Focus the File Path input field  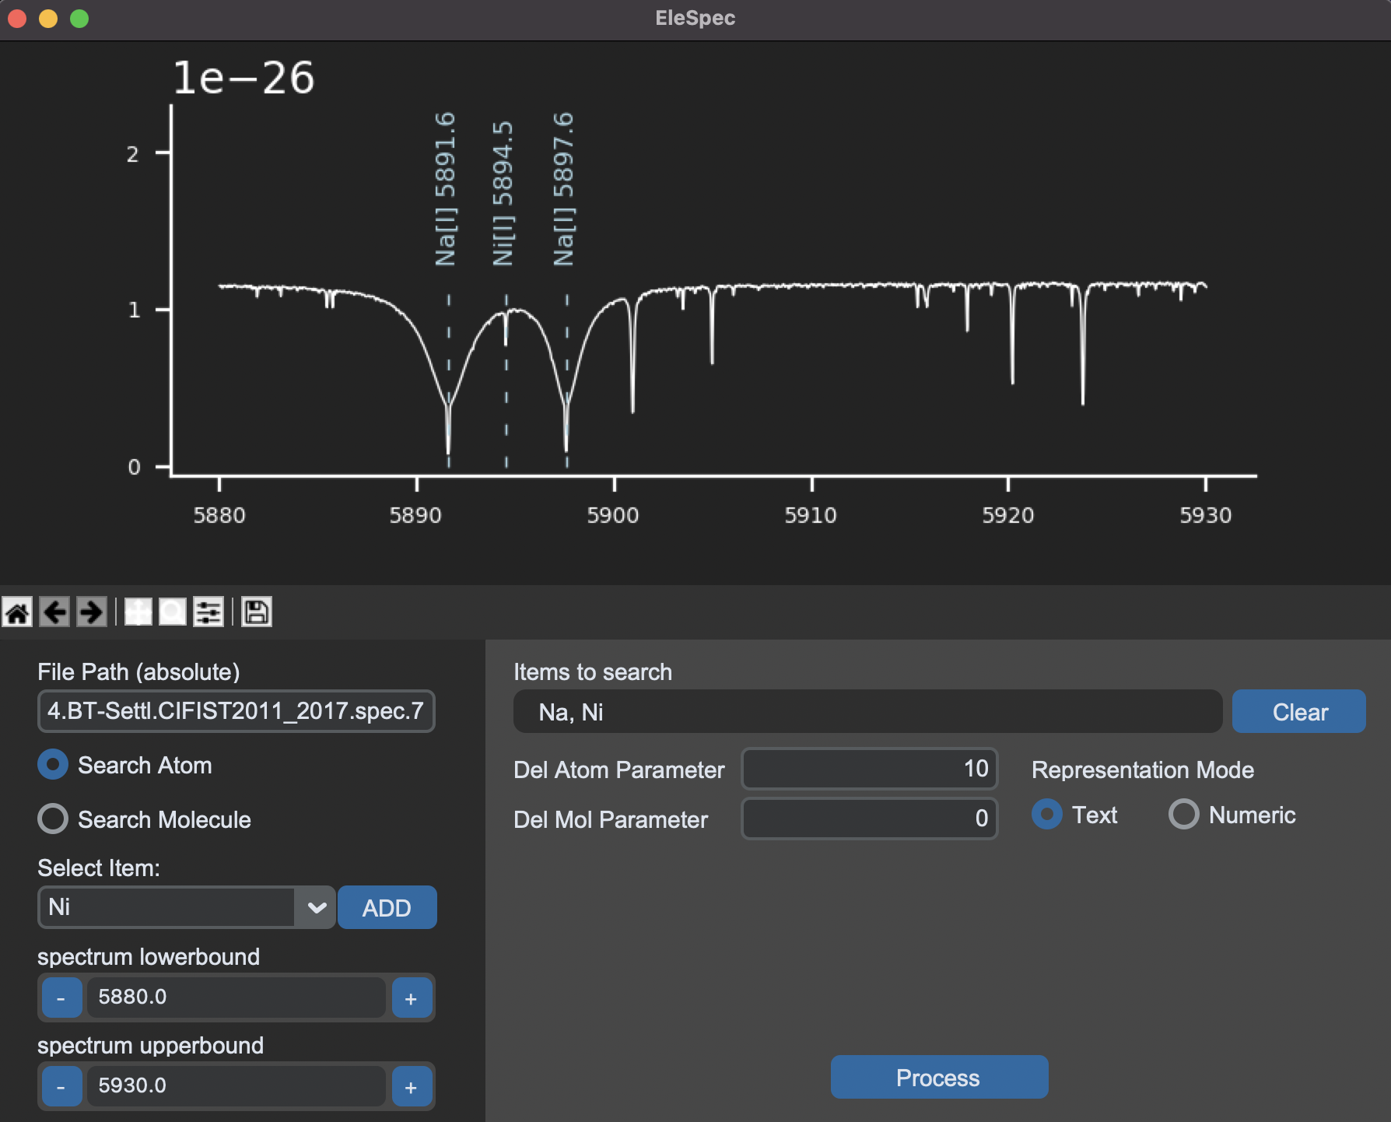point(237,711)
